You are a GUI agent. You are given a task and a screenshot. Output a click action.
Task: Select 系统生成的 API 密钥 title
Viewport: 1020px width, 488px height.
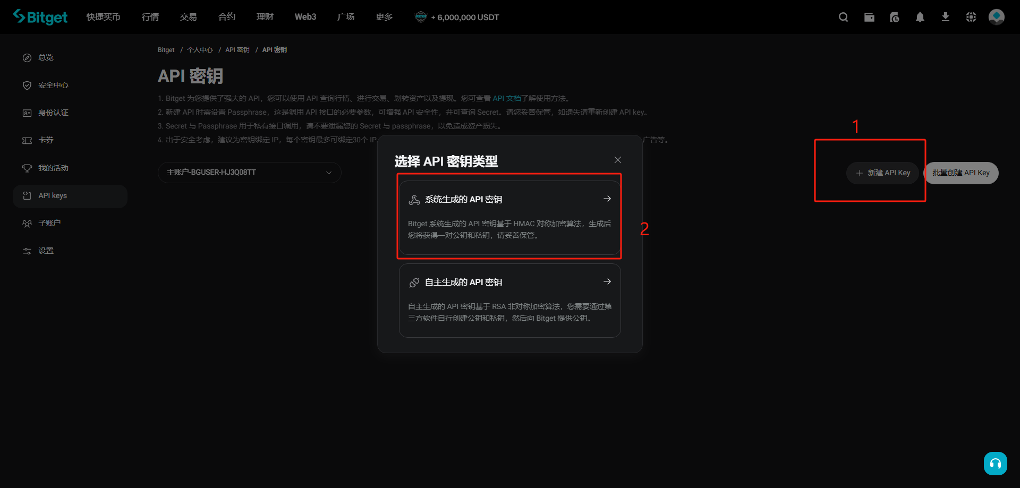[464, 200]
